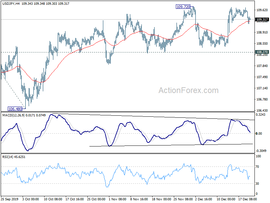The image size is (270, 203).
Task: Click the 25 Oct 00:00 time label
Action: click(96, 199)
